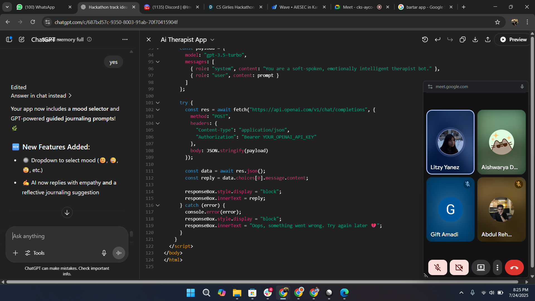Open version history in canvas toolbar
This screenshot has height=301, width=535.
425,40
